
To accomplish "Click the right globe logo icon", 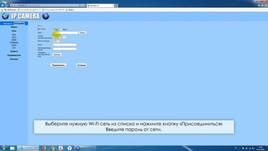I will pos(46,16).
